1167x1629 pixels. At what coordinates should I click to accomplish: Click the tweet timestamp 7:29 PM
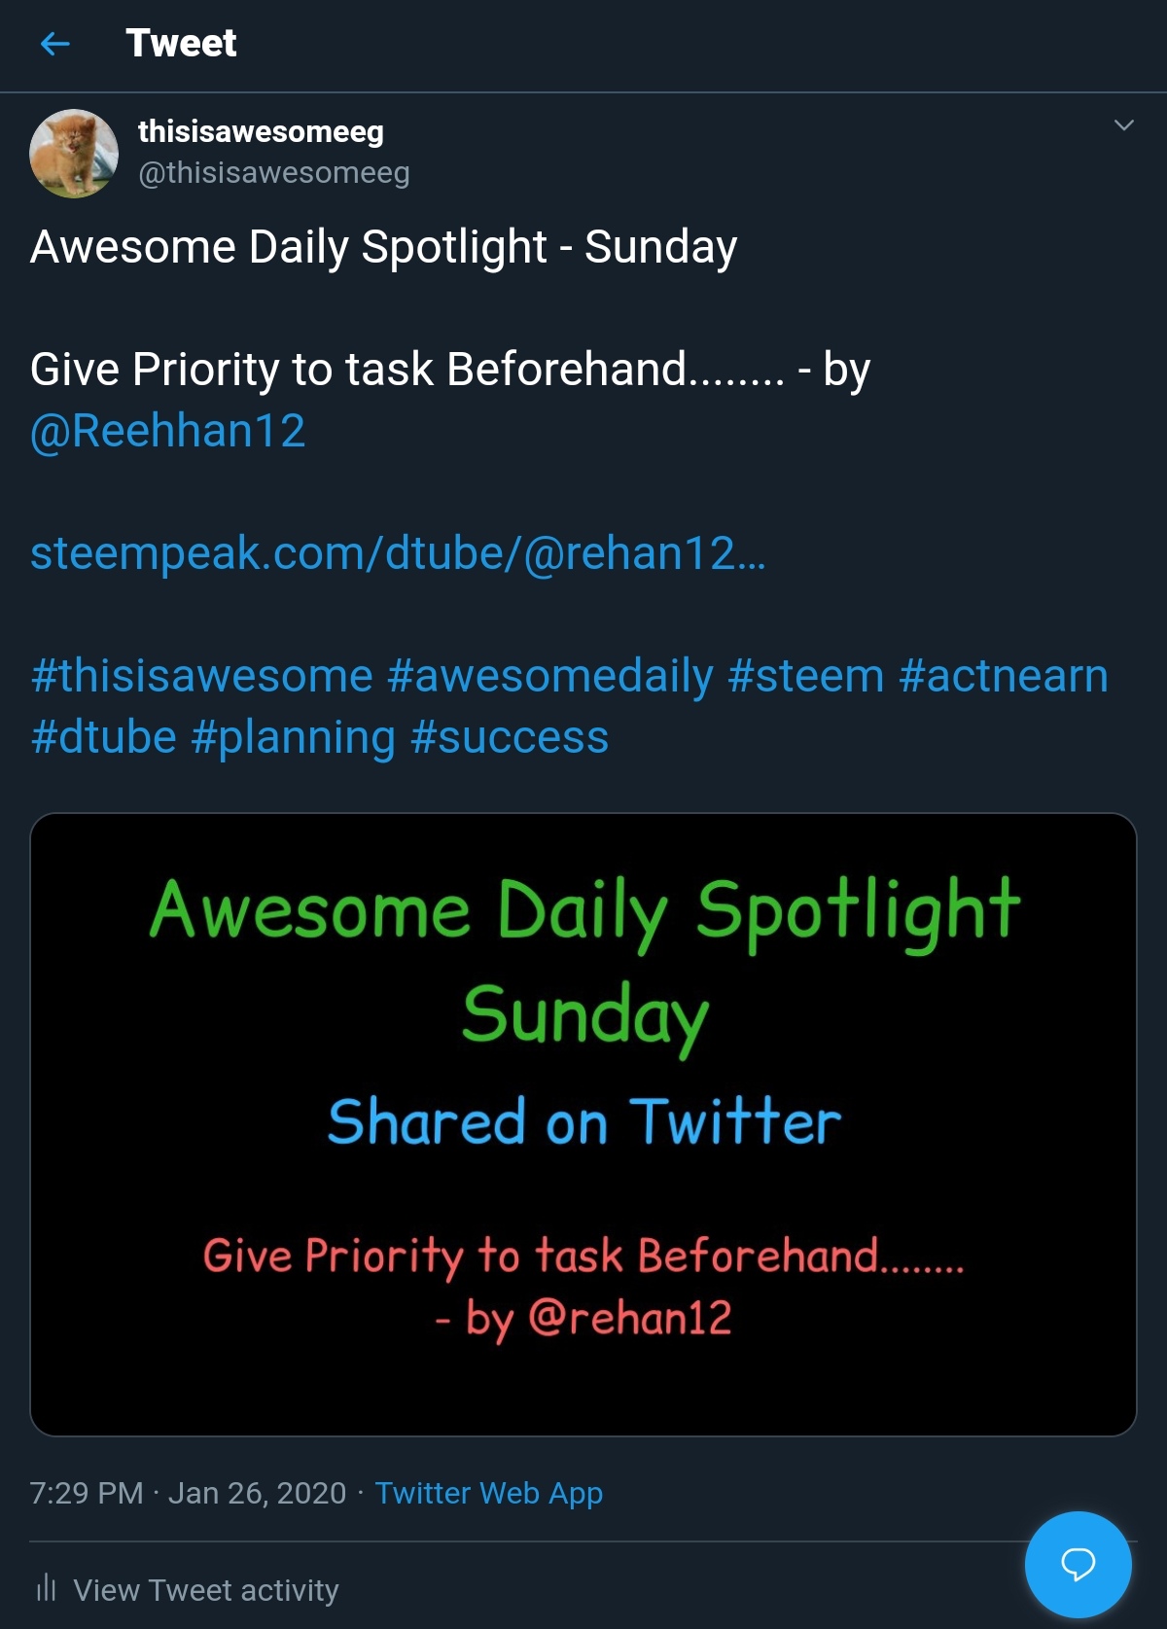pos(87,1493)
